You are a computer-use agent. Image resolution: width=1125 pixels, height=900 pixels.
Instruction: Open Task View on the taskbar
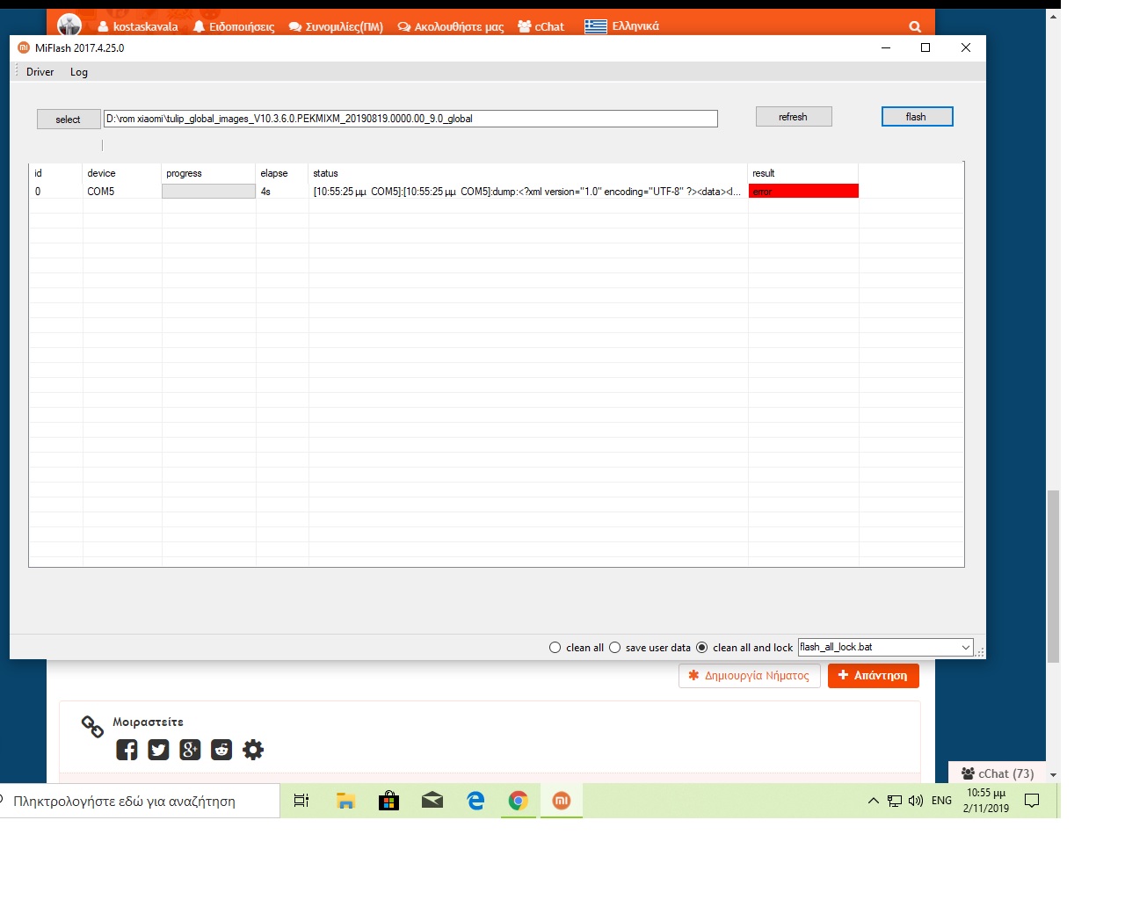click(301, 801)
